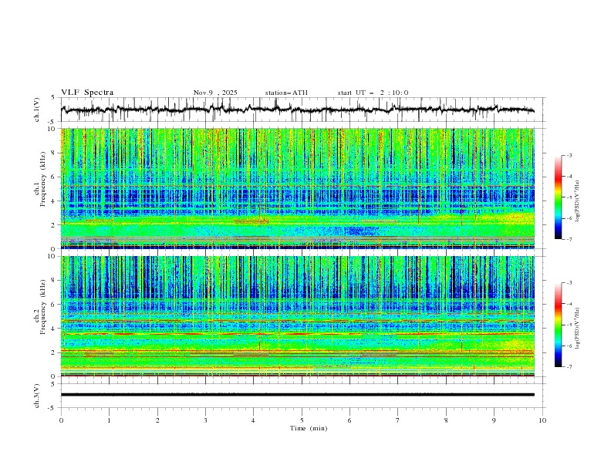Viewport: 611px width, 472px height.
Task: Click the "start UT = 2 :10: 0" text
Action: click(373, 93)
